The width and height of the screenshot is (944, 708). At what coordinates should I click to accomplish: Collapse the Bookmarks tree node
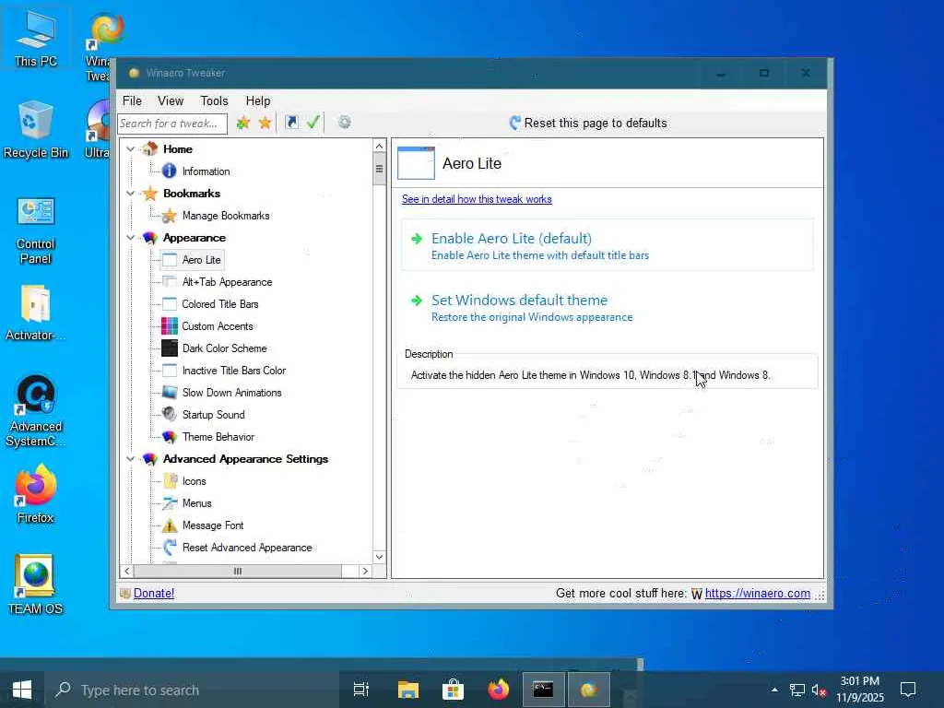131,194
